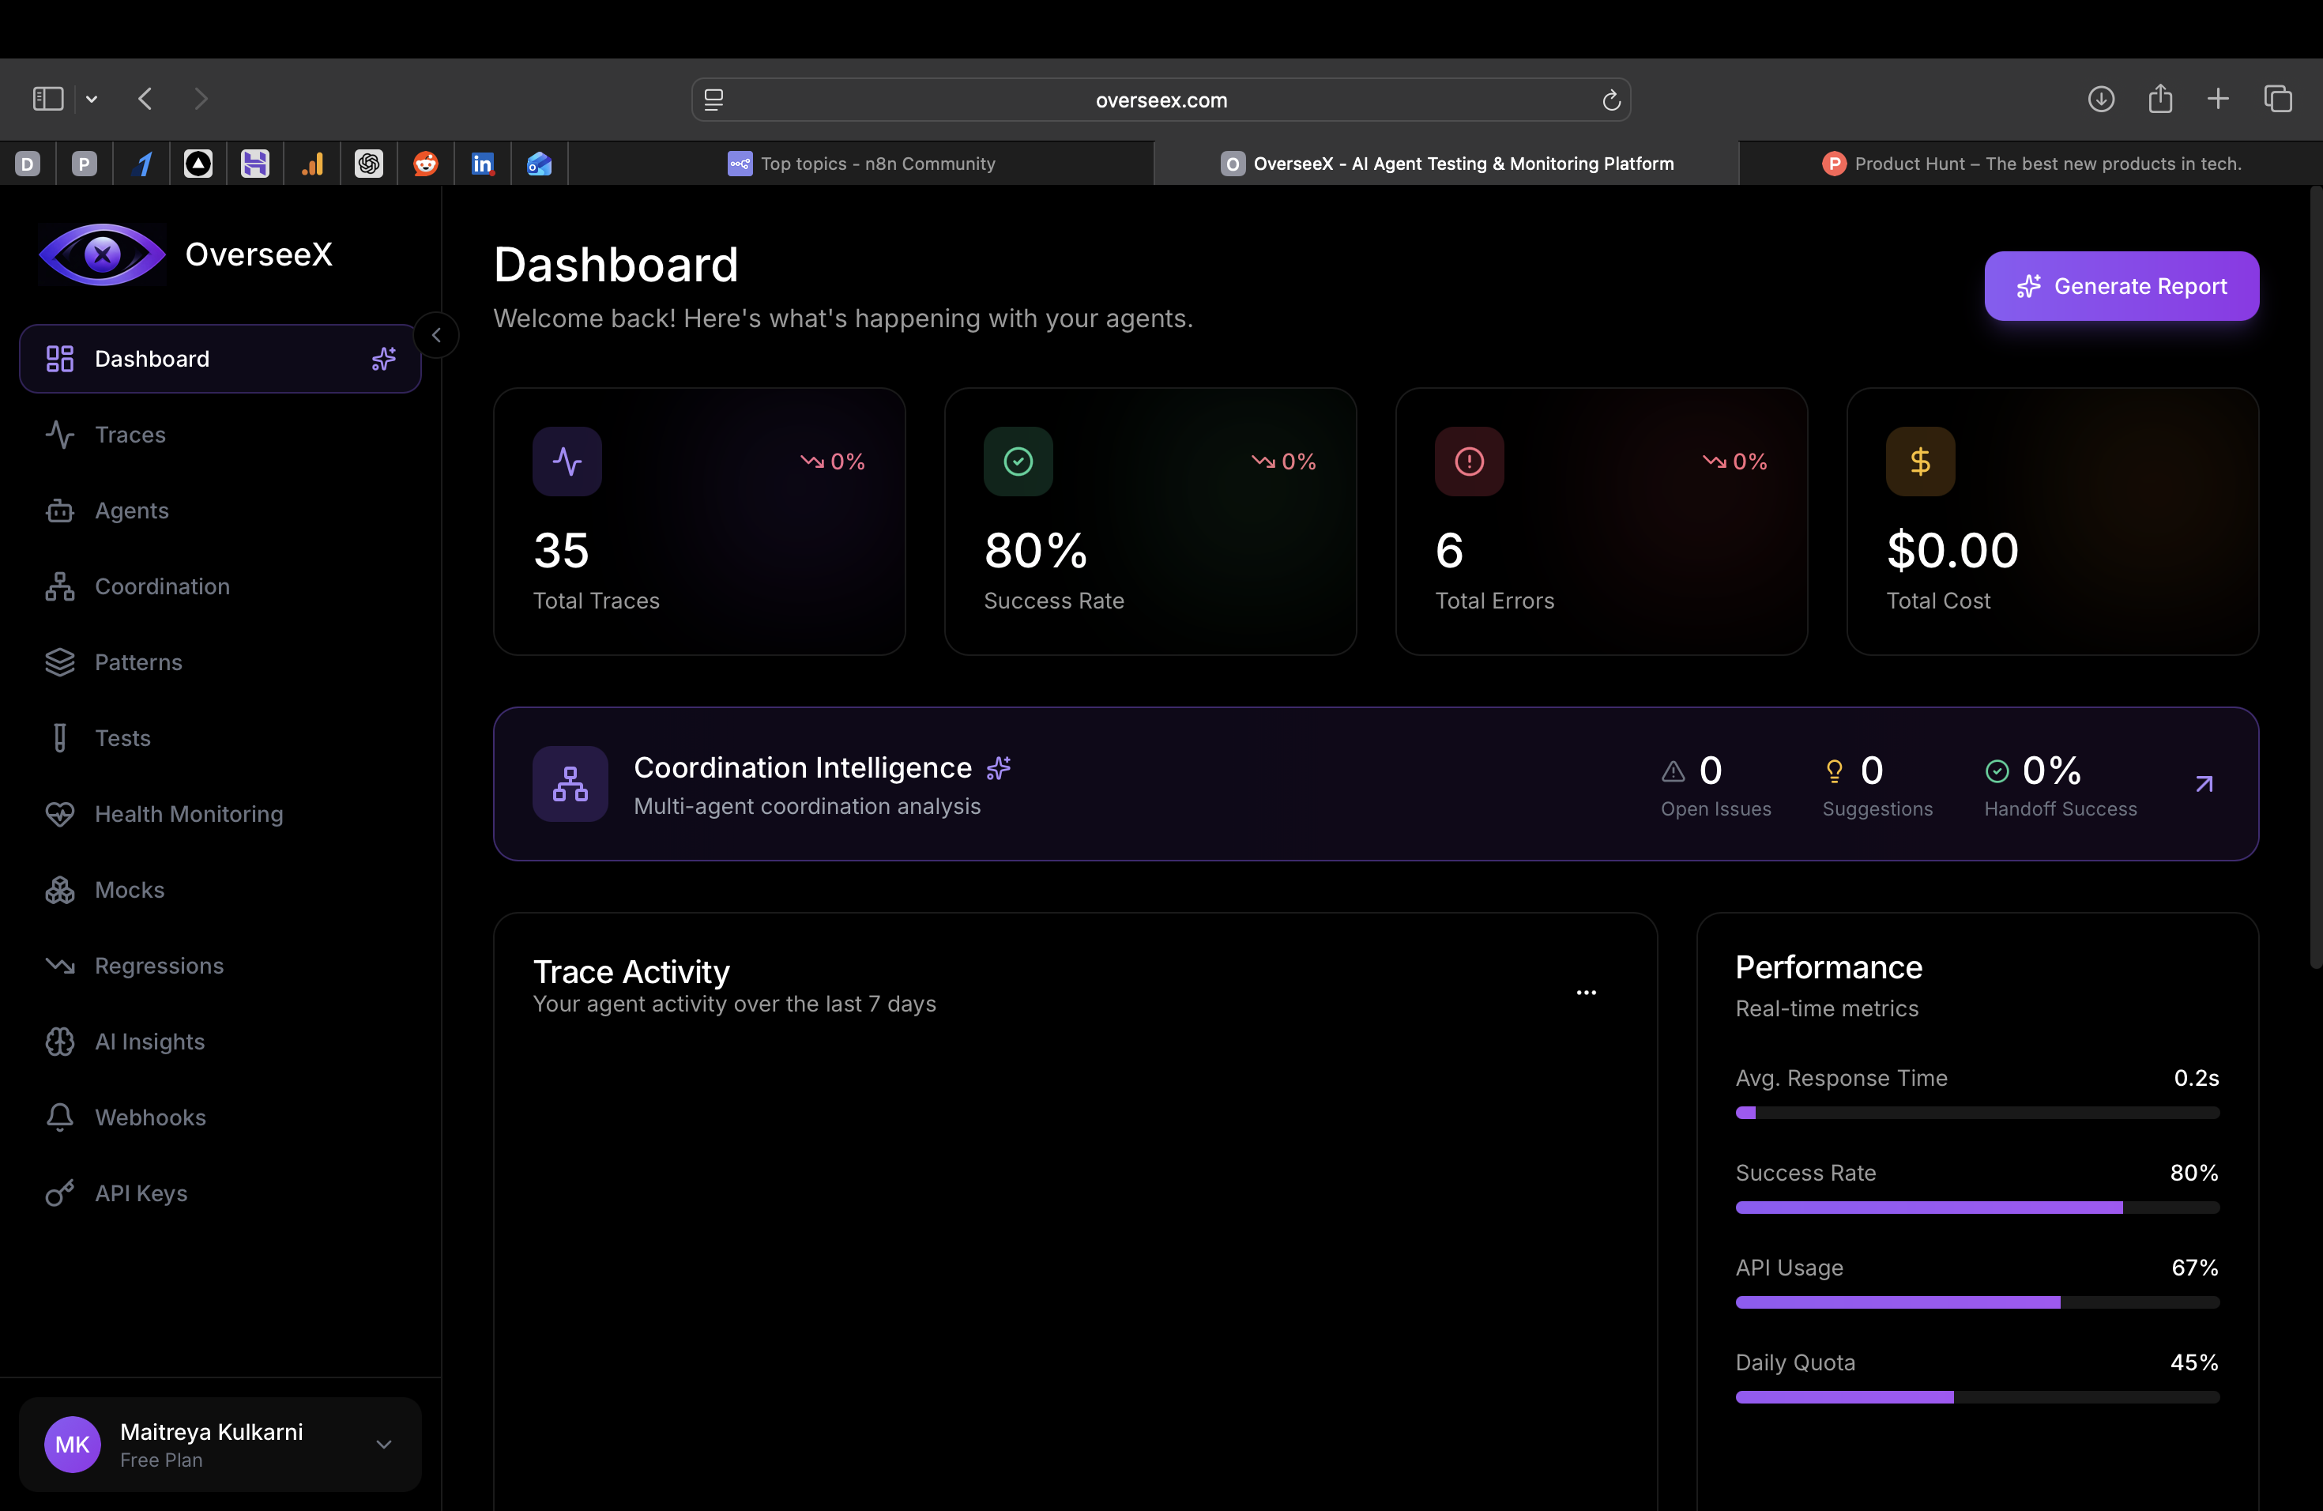Screen dimensions: 2323x1511
Task: Click the Webhooks bell icon
Action: (59, 1117)
